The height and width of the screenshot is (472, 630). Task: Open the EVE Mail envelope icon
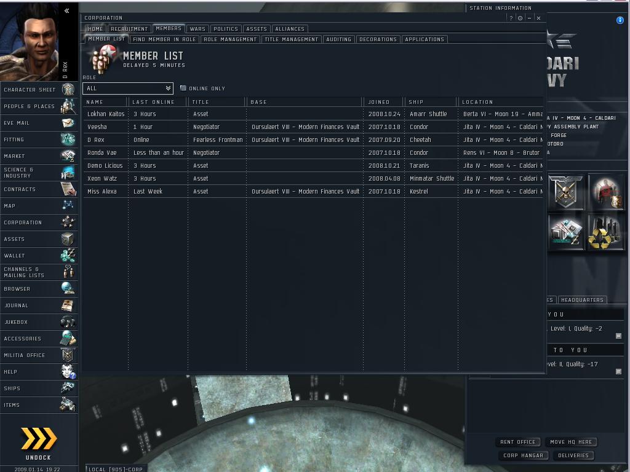[68, 123]
